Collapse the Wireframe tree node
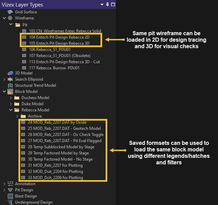The image size is (218, 205). tap(4, 18)
